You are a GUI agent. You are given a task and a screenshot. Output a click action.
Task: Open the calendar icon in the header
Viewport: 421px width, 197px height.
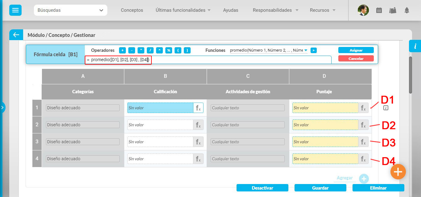379,10
